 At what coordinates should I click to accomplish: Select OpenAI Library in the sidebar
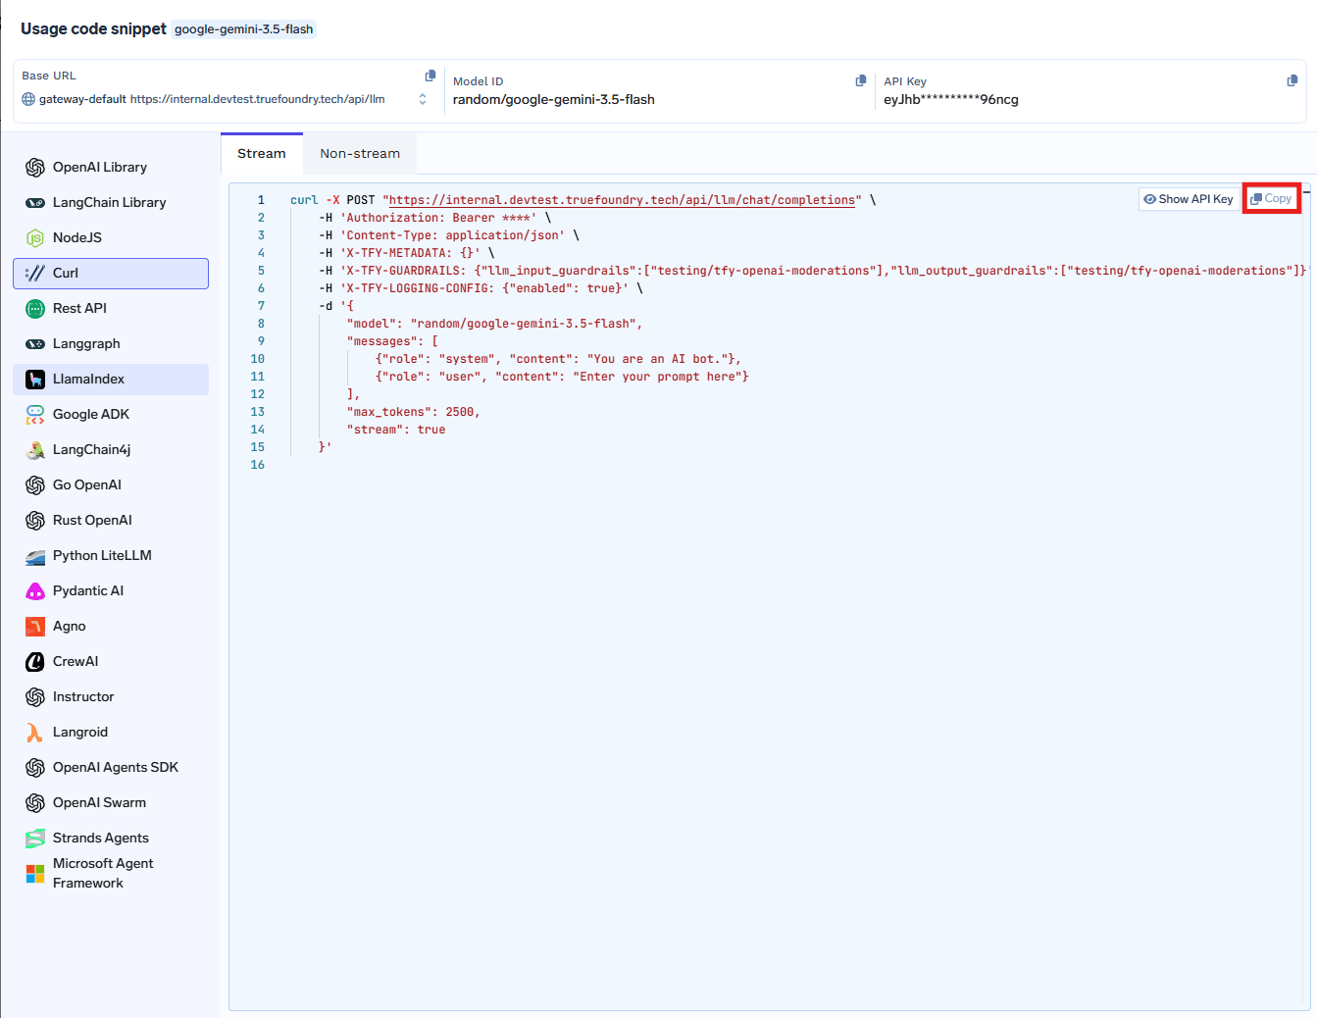point(111,168)
